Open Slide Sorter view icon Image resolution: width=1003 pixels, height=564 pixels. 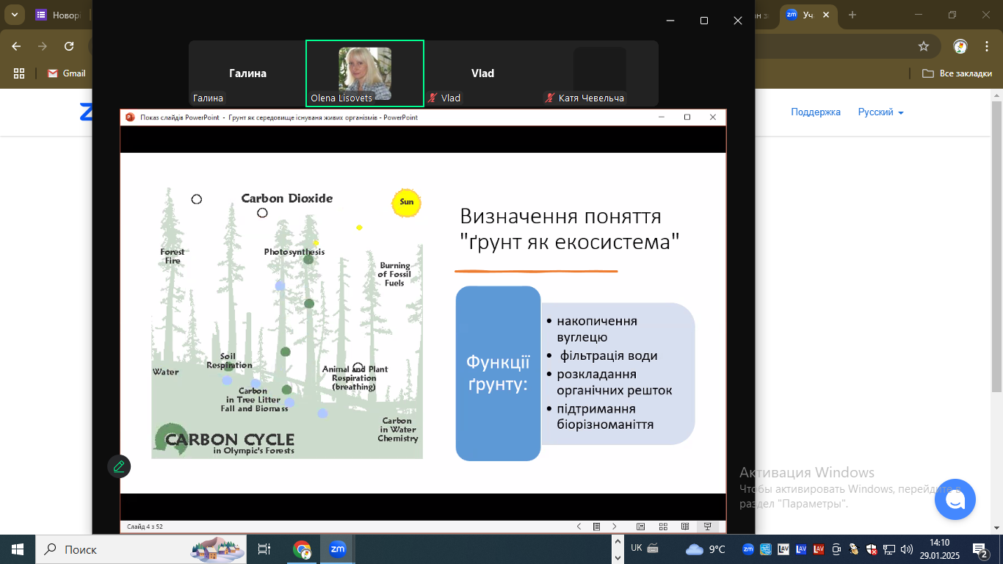663,527
